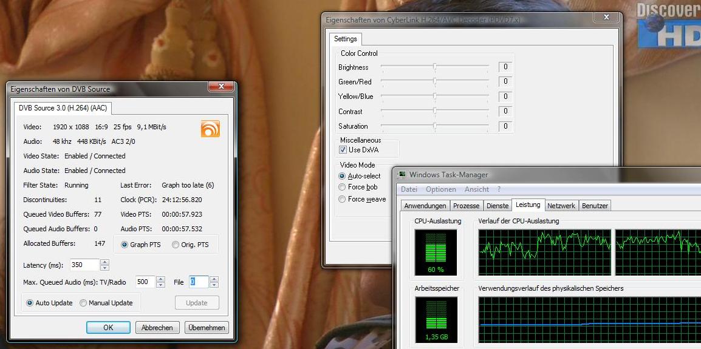Increase the Latency value with up arrow
The width and height of the screenshot is (701, 349).
[x=104, y=262]
